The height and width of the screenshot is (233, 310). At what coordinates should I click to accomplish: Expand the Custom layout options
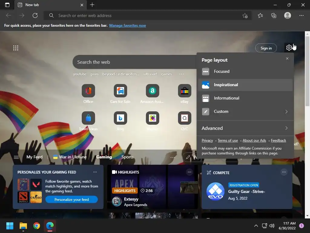[245, 112]
